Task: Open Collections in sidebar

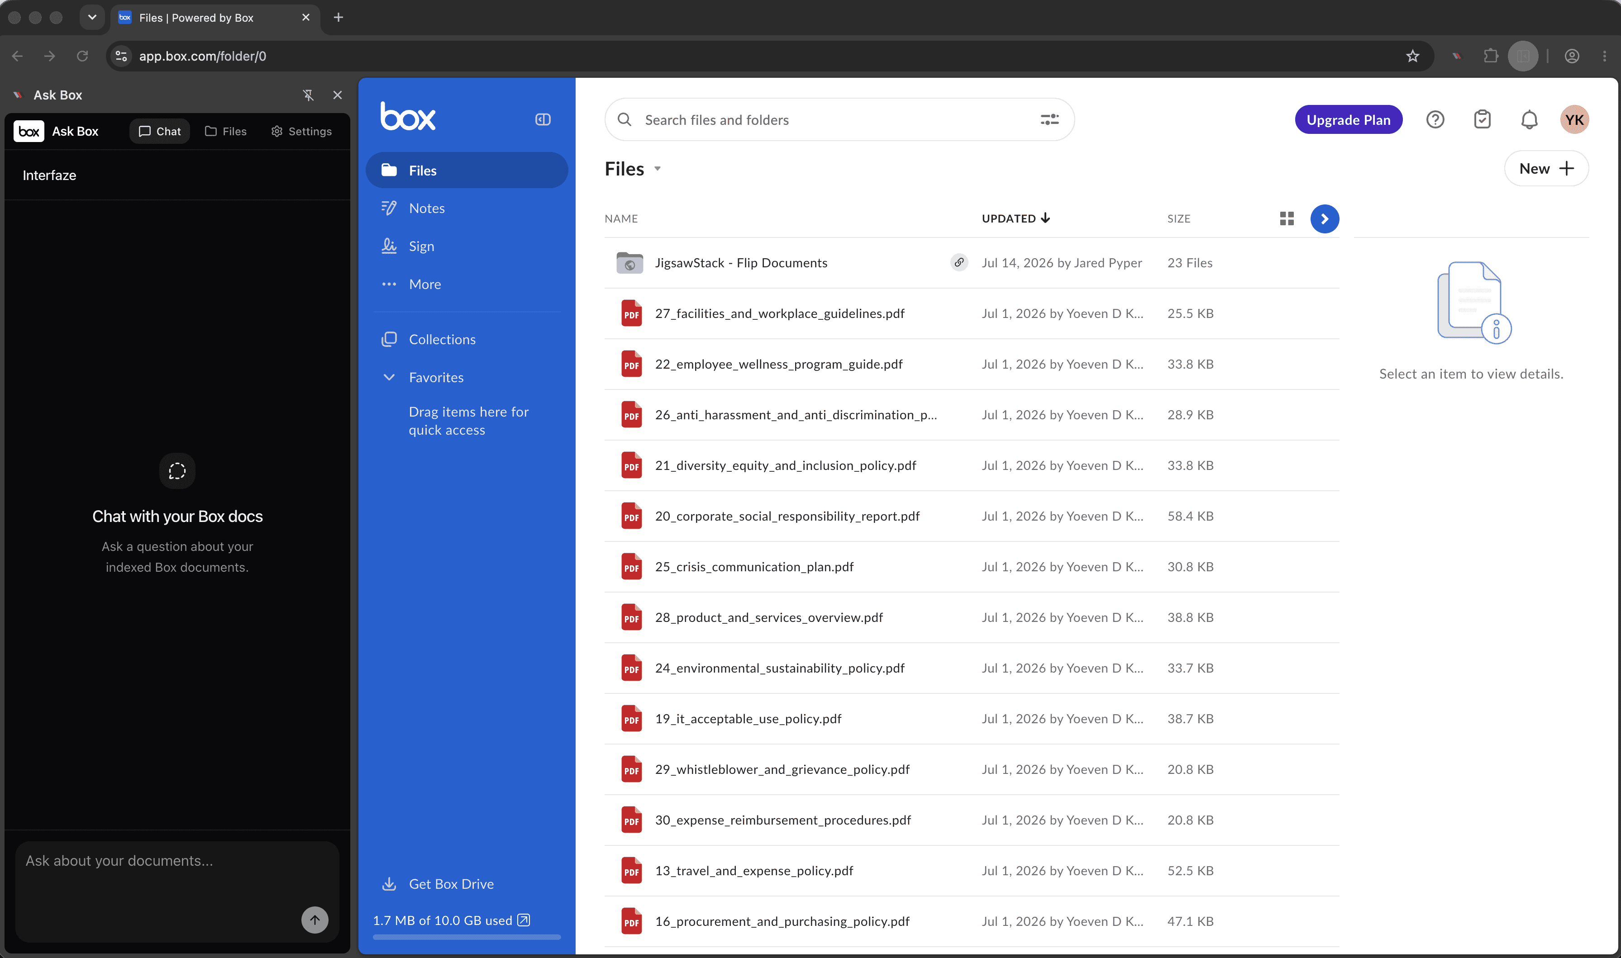Action: tap(466, 339)
